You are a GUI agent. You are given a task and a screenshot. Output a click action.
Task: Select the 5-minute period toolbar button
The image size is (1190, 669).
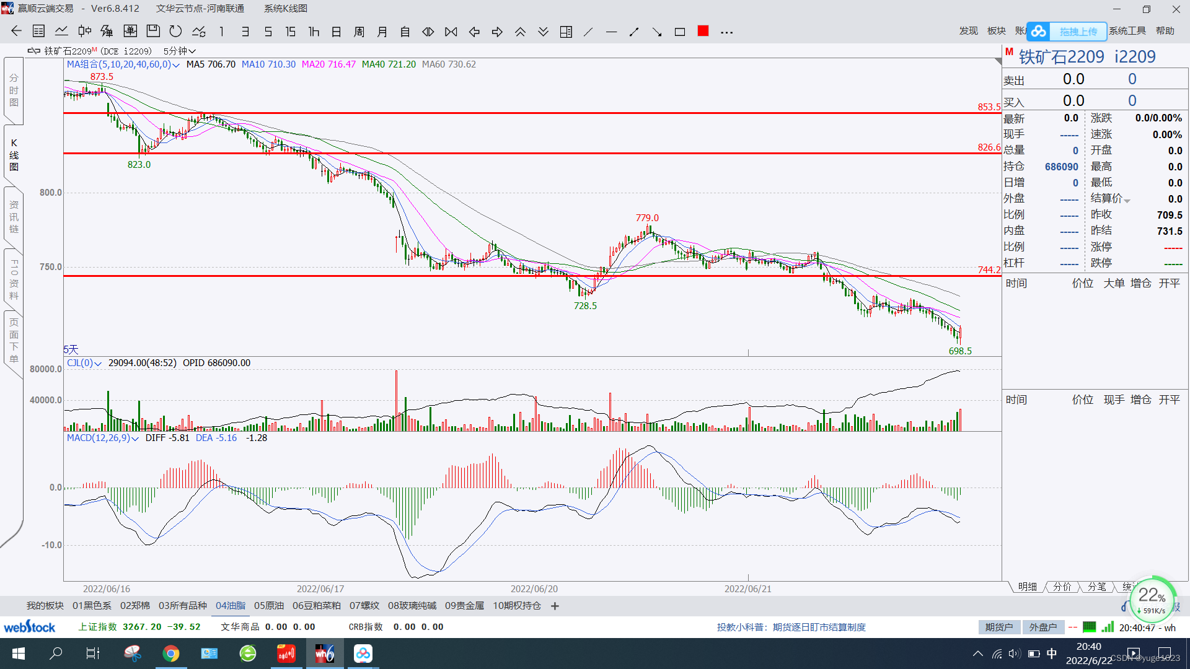point(268,32)
